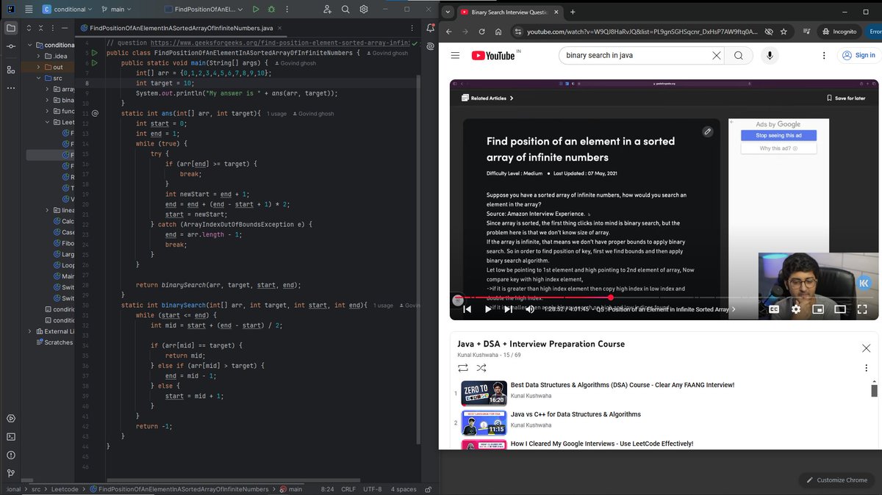Open YouTube settings three-dot menu near Sign in
This screenshot has height=495, width=882.
coord(825,55)
